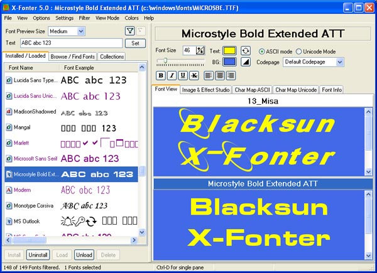Align preview text right
The height and width of the screenshot is (273, 377).
click(x=231, y=76)
